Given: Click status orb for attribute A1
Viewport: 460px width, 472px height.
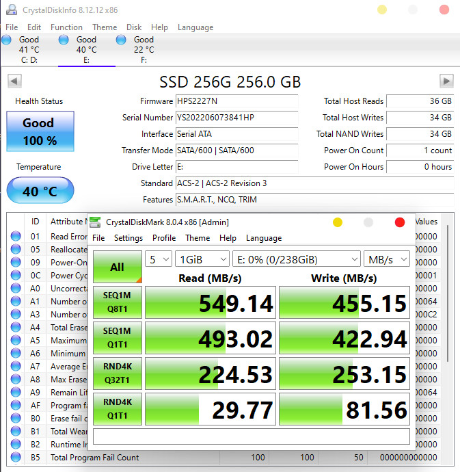Looking at the screenshot, I should (x=16, y=301).
